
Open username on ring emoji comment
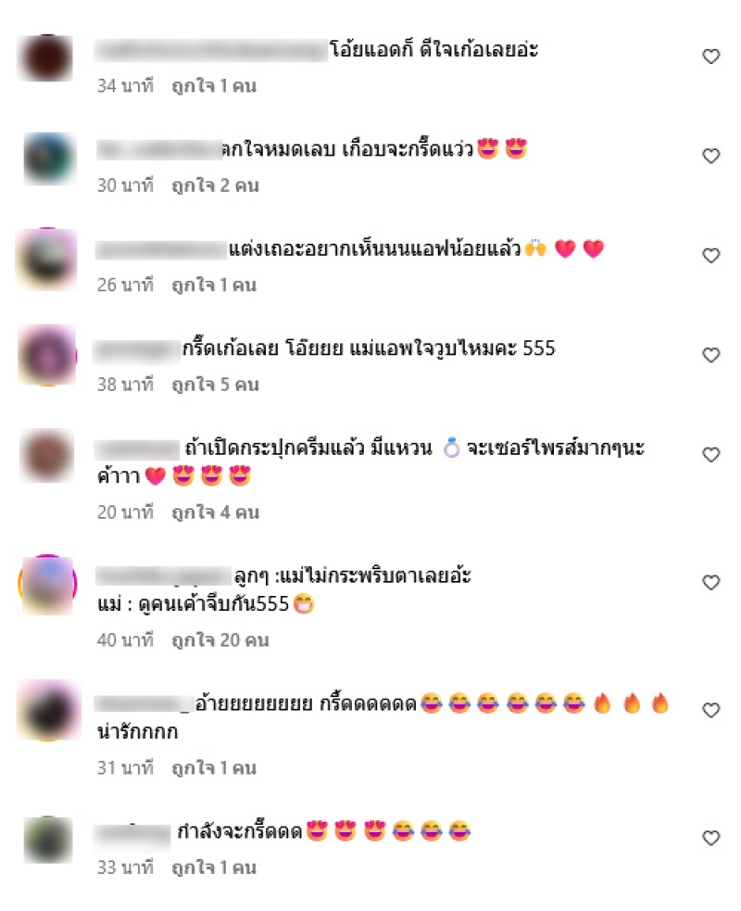(137, 449)
